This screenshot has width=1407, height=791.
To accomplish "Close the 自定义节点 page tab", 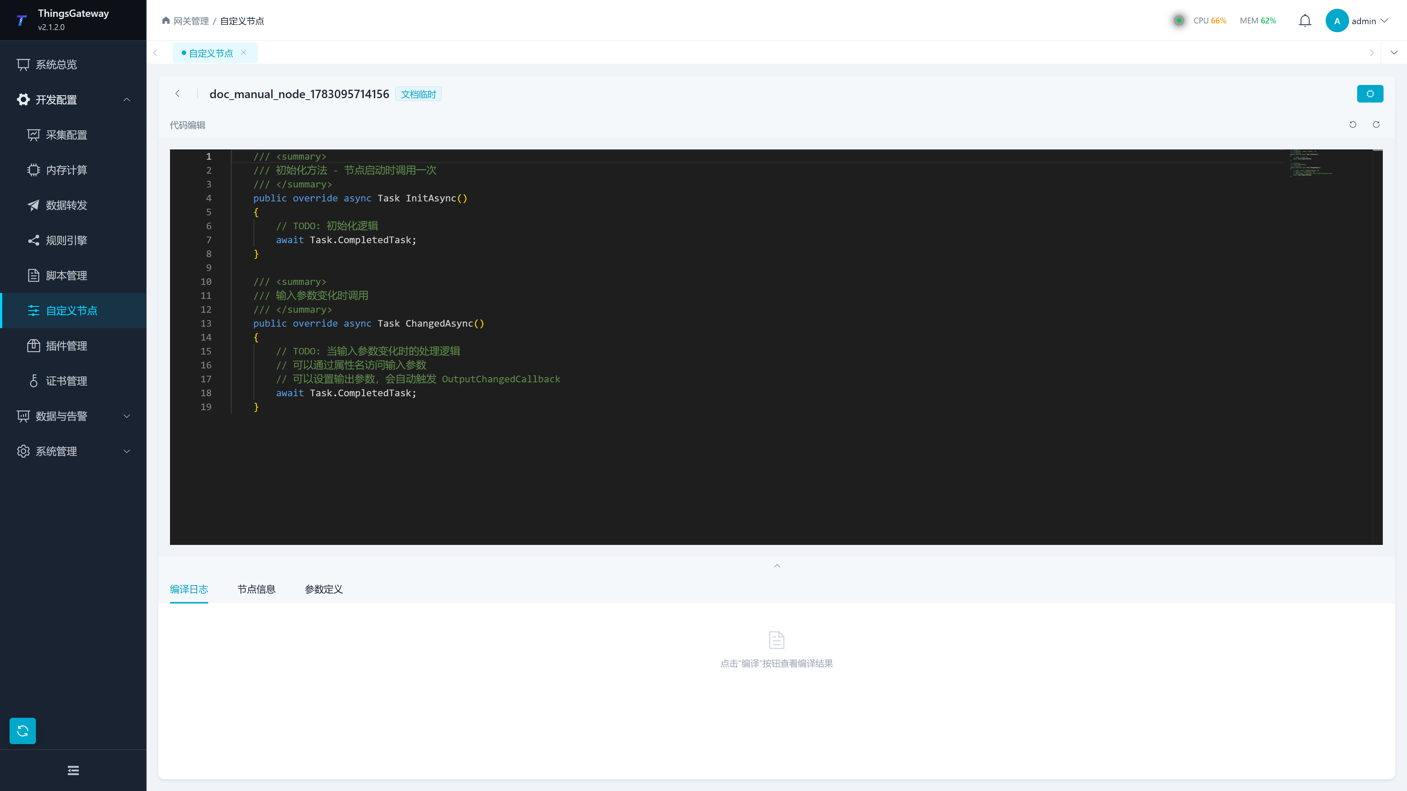I will (x=244, y=52).
